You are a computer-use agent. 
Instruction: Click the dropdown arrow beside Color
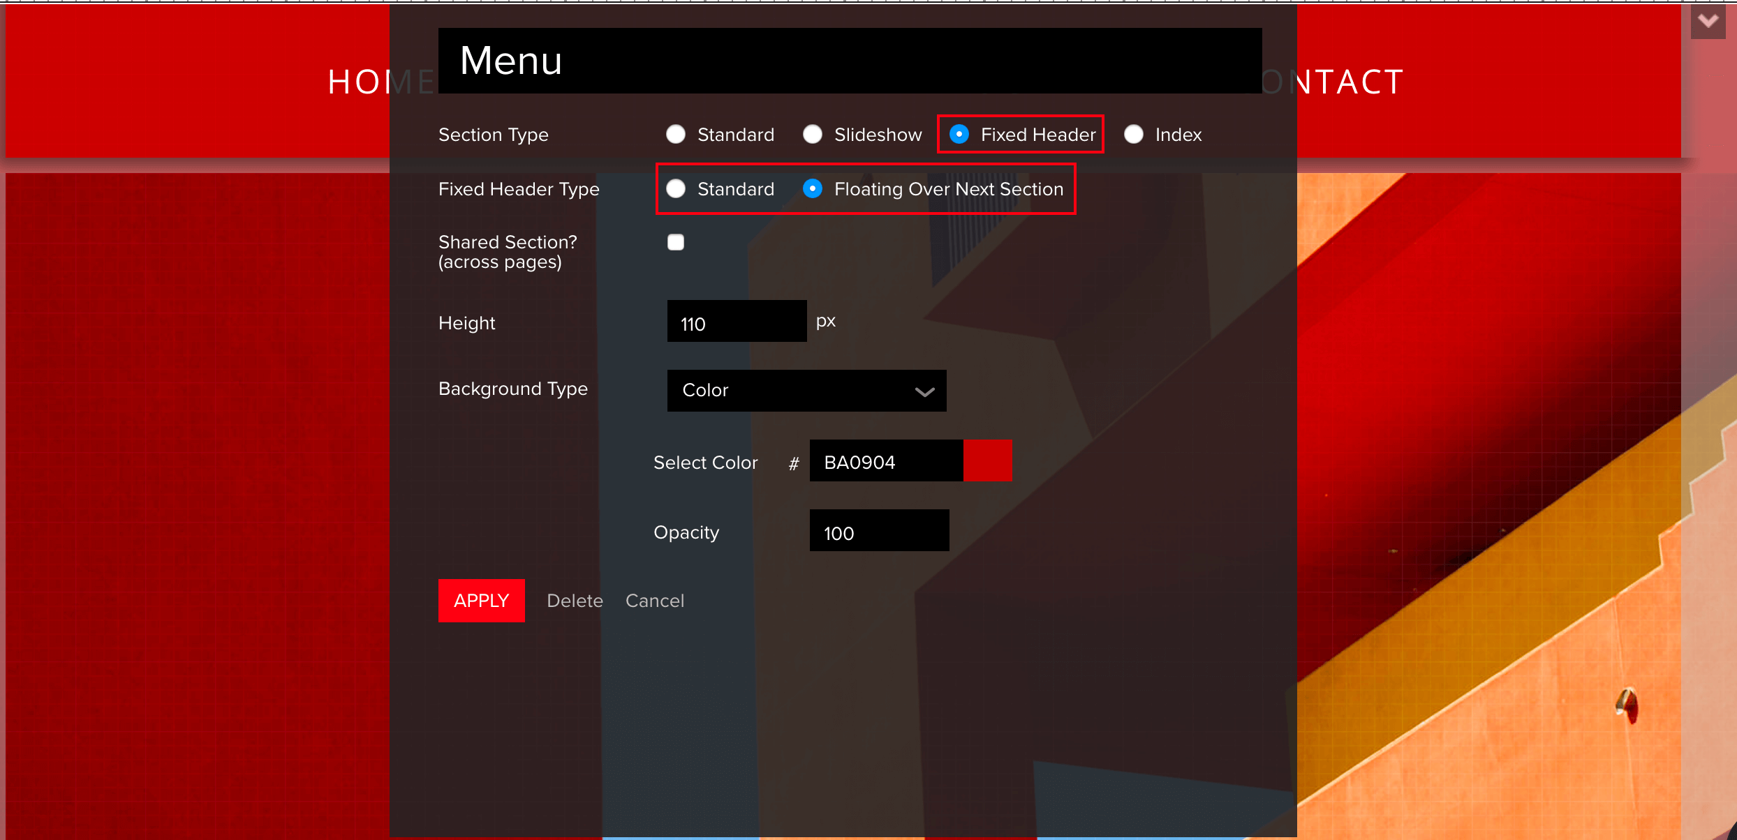(x=924, y=391)
